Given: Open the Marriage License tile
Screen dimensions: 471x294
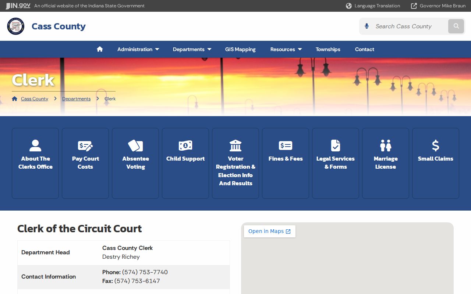Looking at the screenshot, I should [386, 163].
